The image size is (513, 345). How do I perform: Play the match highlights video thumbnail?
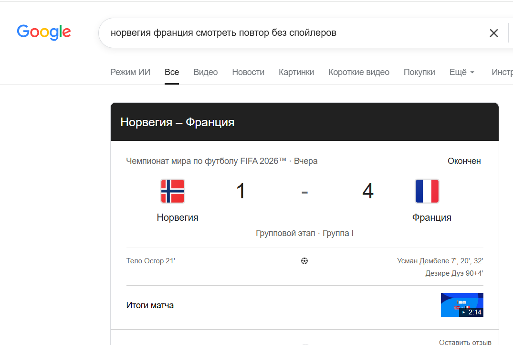[462, 305]
